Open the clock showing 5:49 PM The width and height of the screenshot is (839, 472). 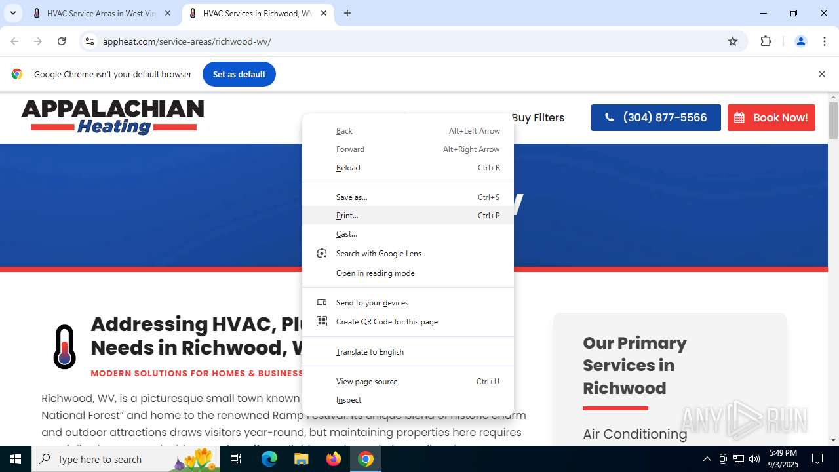tap(783, 459)
